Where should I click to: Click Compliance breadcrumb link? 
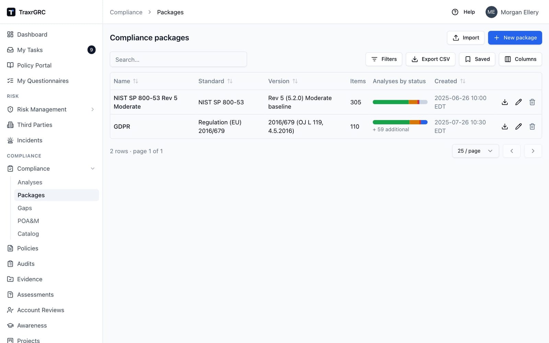[126, 12]
